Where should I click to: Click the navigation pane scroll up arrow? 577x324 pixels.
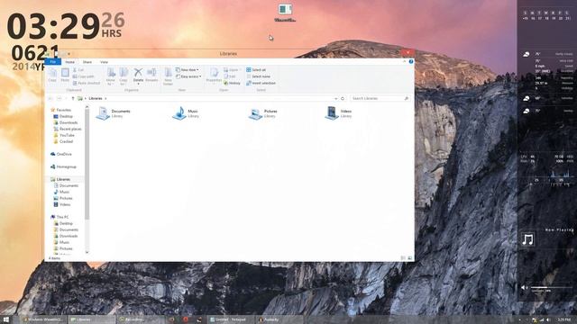(x=87, y=107)
